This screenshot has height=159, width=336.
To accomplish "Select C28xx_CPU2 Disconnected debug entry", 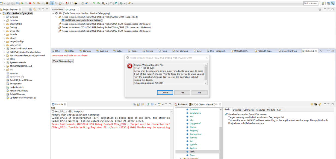I will (105, 27).
